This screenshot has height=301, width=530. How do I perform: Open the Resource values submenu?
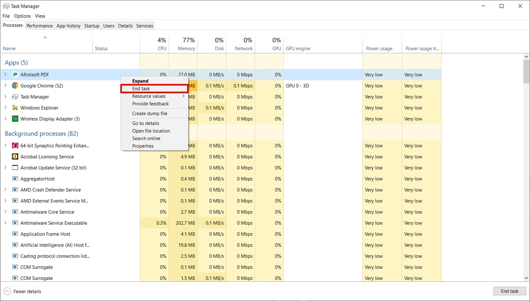pos(155,96)
